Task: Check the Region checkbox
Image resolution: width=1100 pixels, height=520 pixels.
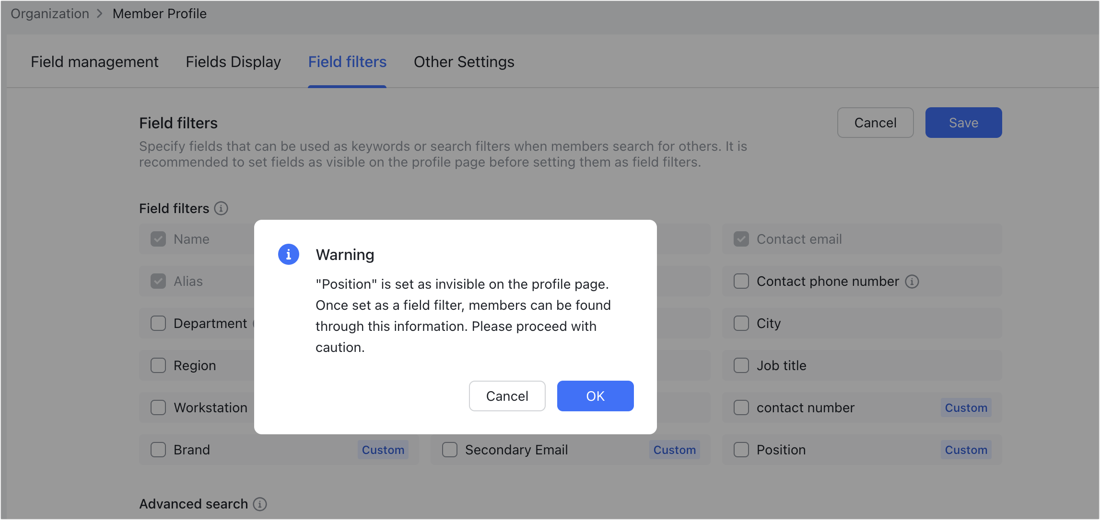Action: [x=158, y=365]
